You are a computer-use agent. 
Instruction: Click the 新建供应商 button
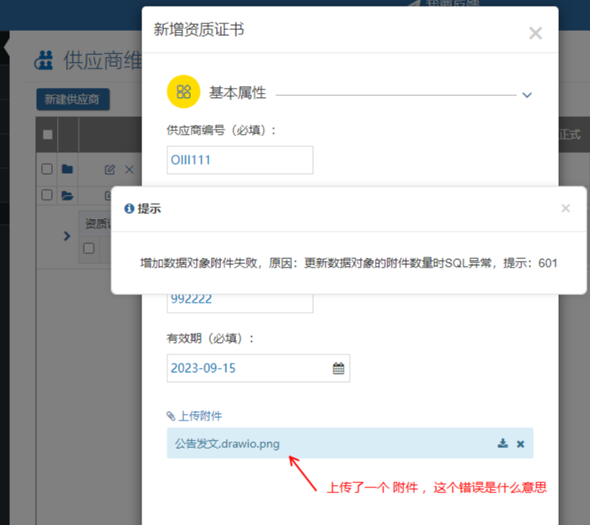tap(73, 99)
